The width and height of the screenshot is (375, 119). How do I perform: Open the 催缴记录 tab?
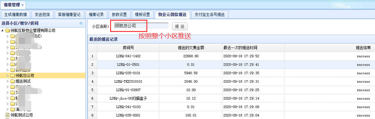pos(96,14)
